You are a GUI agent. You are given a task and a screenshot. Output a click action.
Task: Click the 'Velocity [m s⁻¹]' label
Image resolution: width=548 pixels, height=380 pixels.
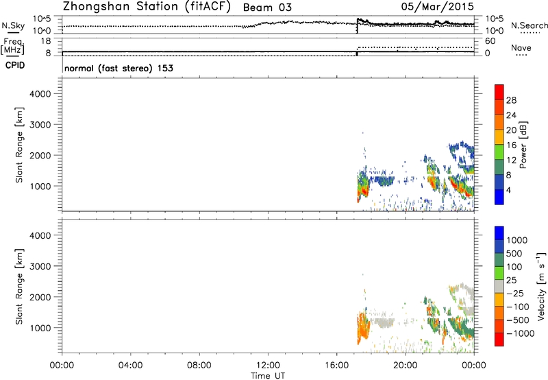point(541,286)
